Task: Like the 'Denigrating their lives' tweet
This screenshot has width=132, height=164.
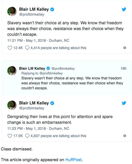Action: pyautogui.click(x=10, y=136)
